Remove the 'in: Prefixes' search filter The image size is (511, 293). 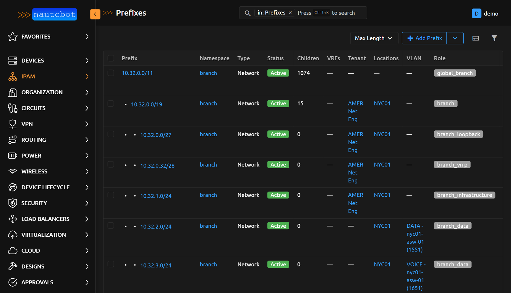click(290, 13)
